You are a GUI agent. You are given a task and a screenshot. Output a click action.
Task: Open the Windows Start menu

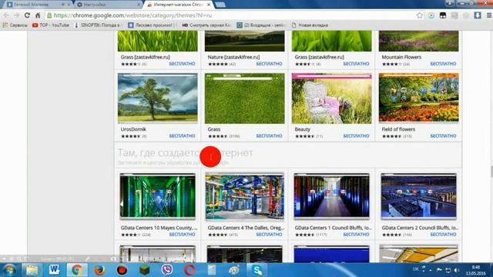(9, 270)
